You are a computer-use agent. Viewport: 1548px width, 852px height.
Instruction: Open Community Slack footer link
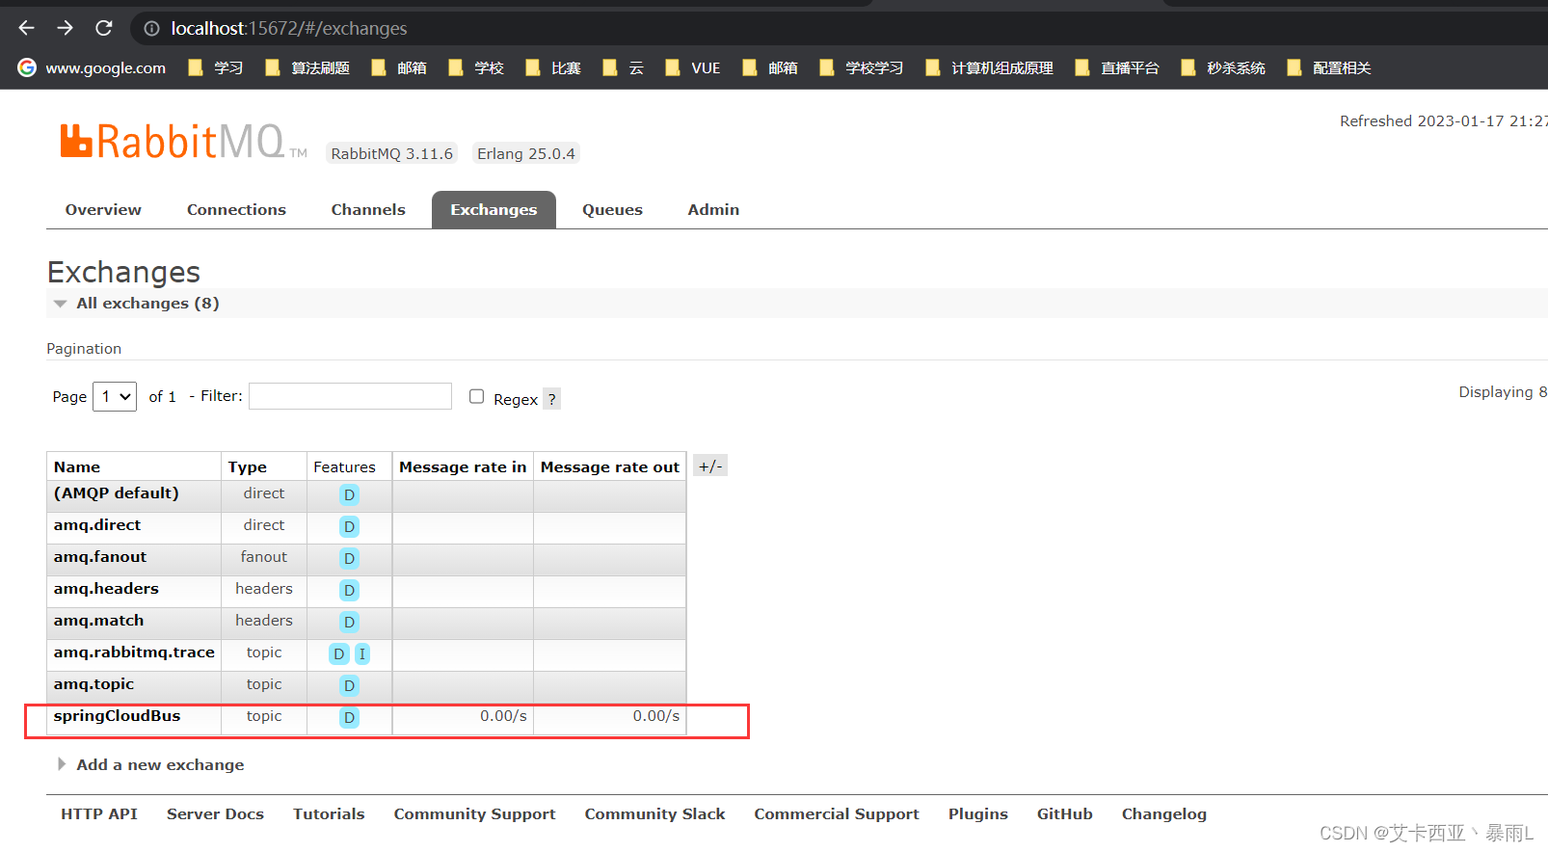(654, 813)
